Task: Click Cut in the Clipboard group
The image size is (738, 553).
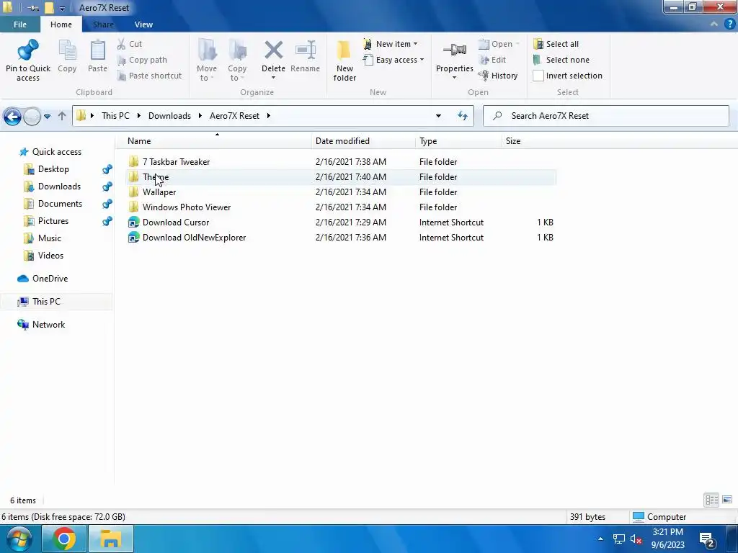Action: (130, 44)
